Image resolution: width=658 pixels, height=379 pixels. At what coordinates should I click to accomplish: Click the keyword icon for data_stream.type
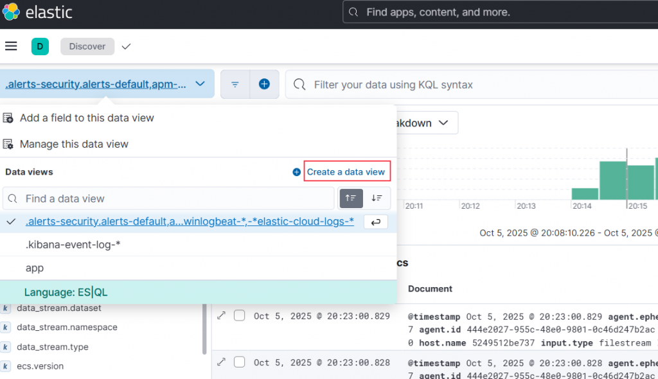point(5,347)
